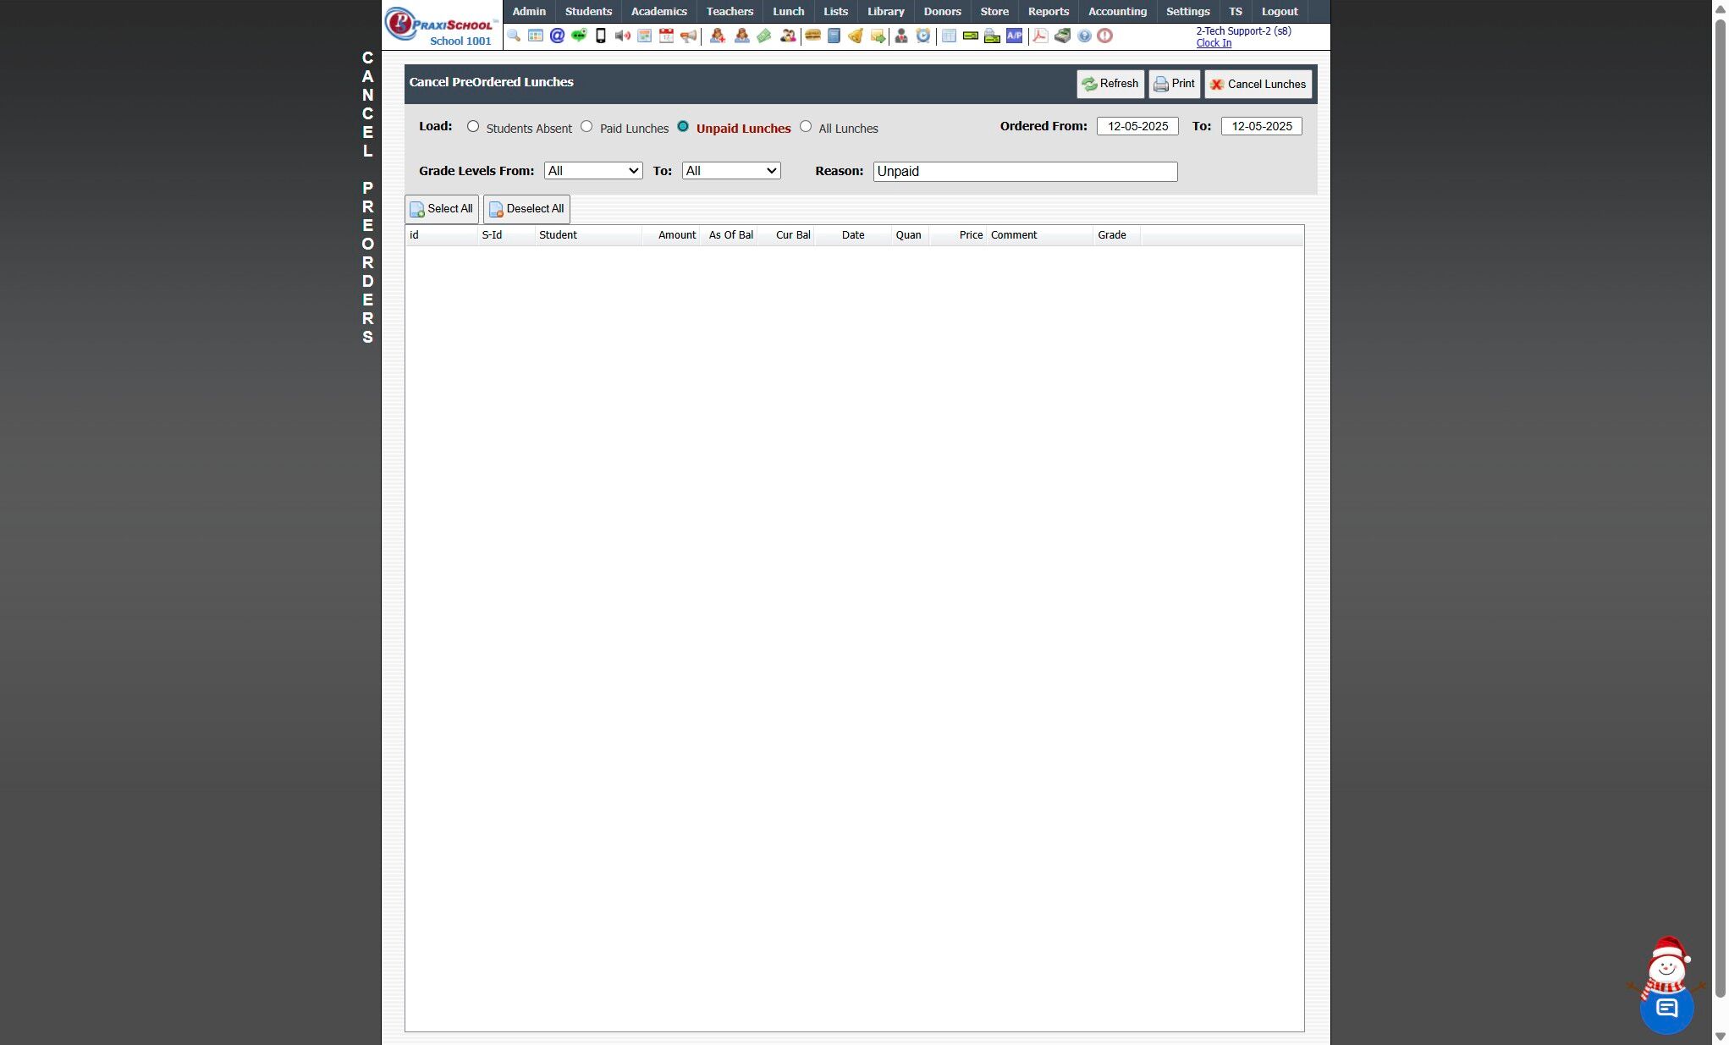Open the grade level To dropdown
This screenshot has width=1729, height=1045.
click(731, 171)
